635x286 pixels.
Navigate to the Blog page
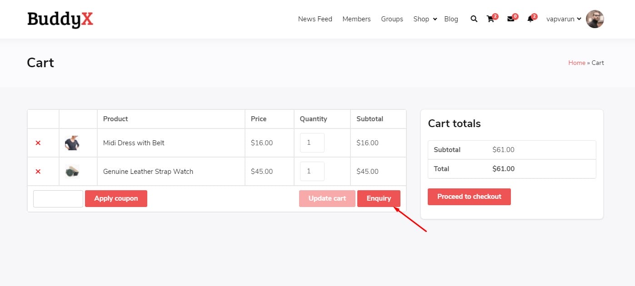click(x=451, y=19)
